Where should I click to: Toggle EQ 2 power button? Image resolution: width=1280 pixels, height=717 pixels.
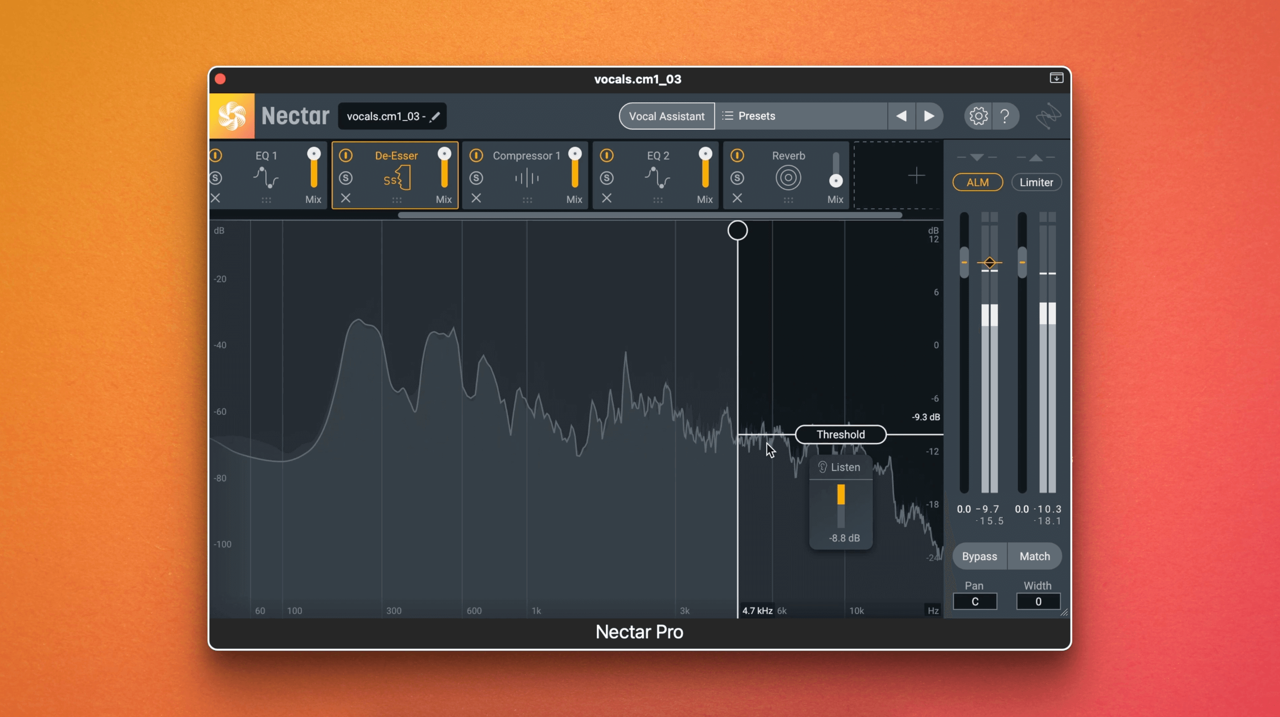point(607,156)
